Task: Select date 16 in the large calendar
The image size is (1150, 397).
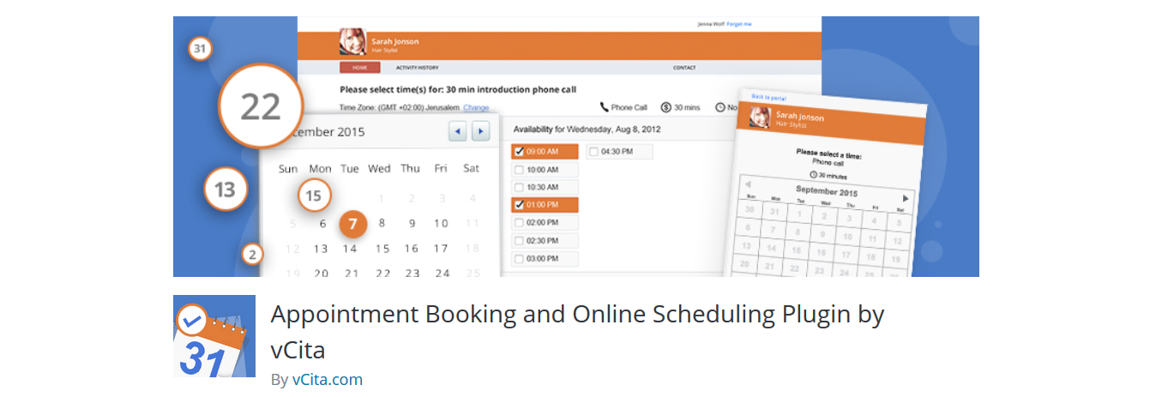Action: coord(412,249)
